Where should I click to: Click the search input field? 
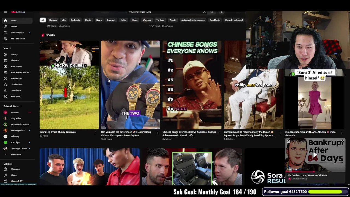coord(164,12)
